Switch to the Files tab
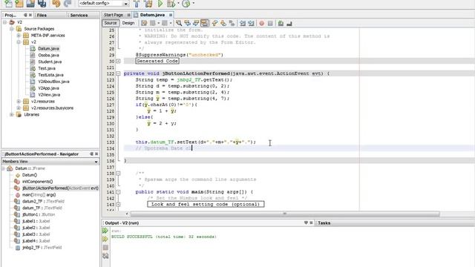 pyautogui.click(x=42, y=15)
